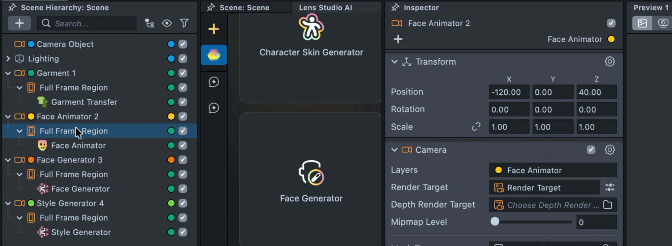Toggle Face Animator 2 inspector enabled checkbox
Viewport: 672px width, 246px height.
pyautogui.click(x=611, y=23)
